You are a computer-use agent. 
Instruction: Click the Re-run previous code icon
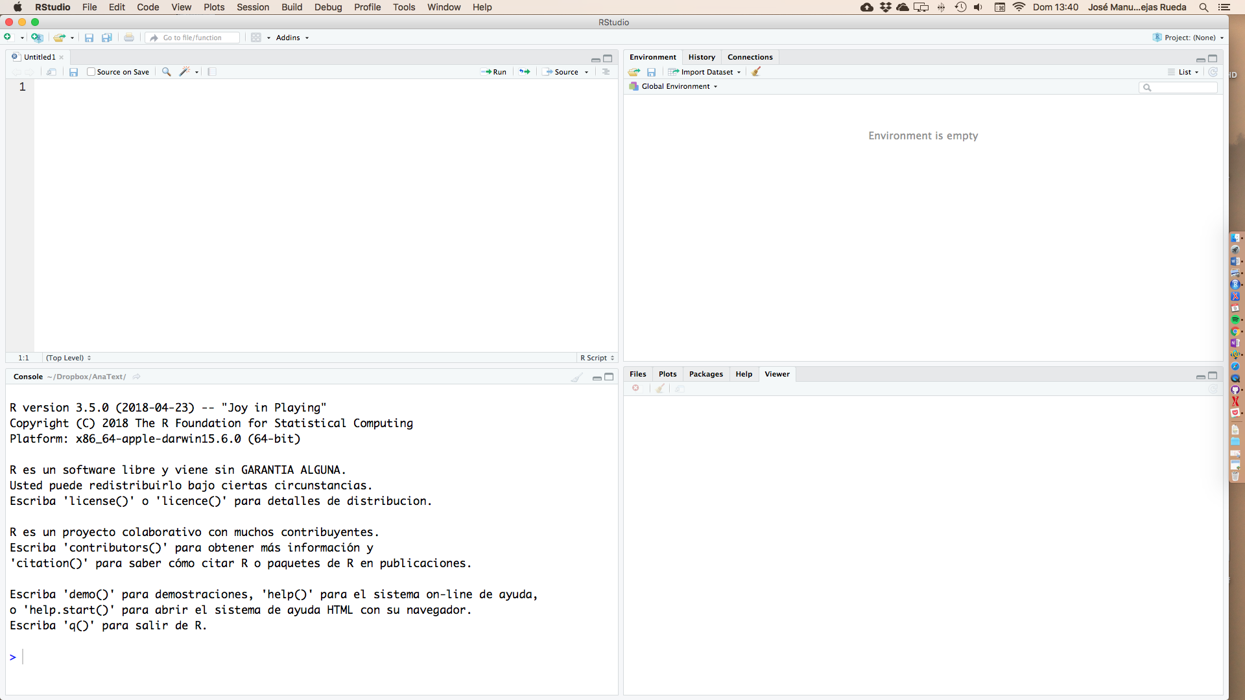525,72
